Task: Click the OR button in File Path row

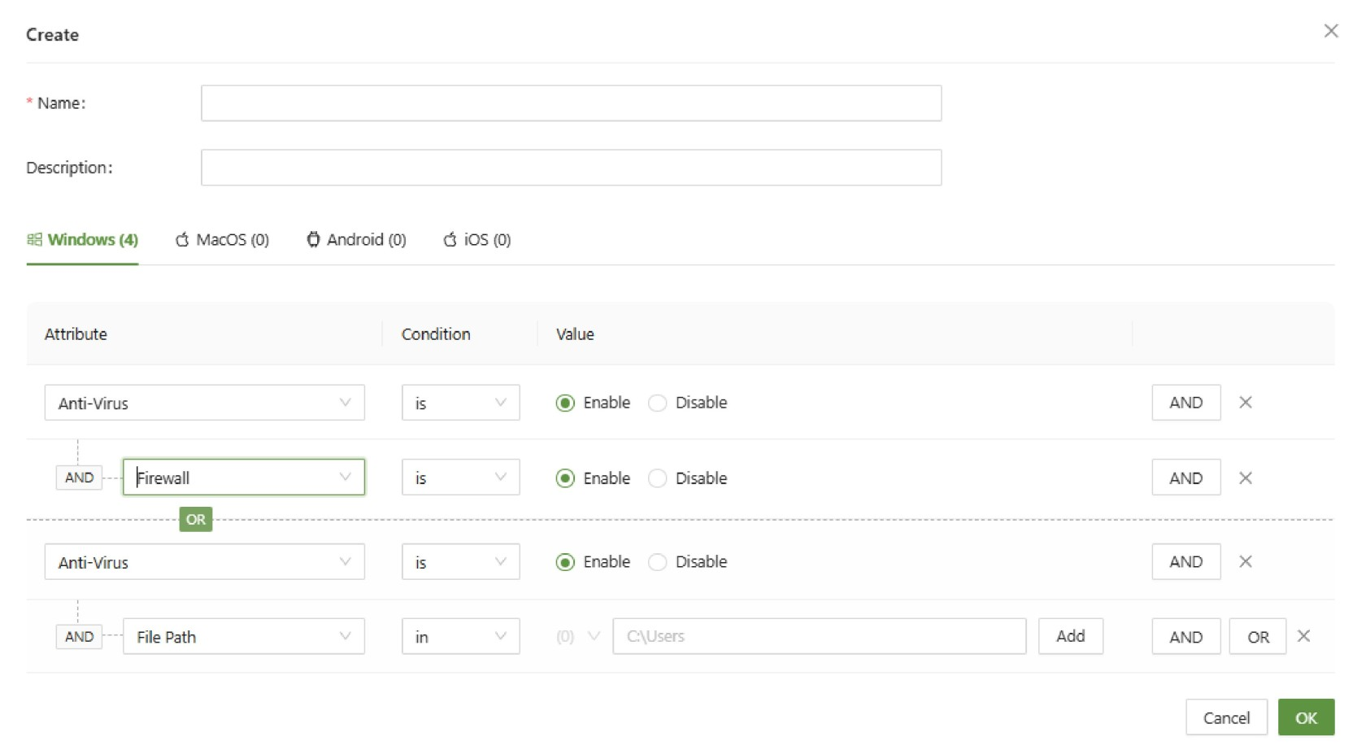Action: click(1257, 637)
